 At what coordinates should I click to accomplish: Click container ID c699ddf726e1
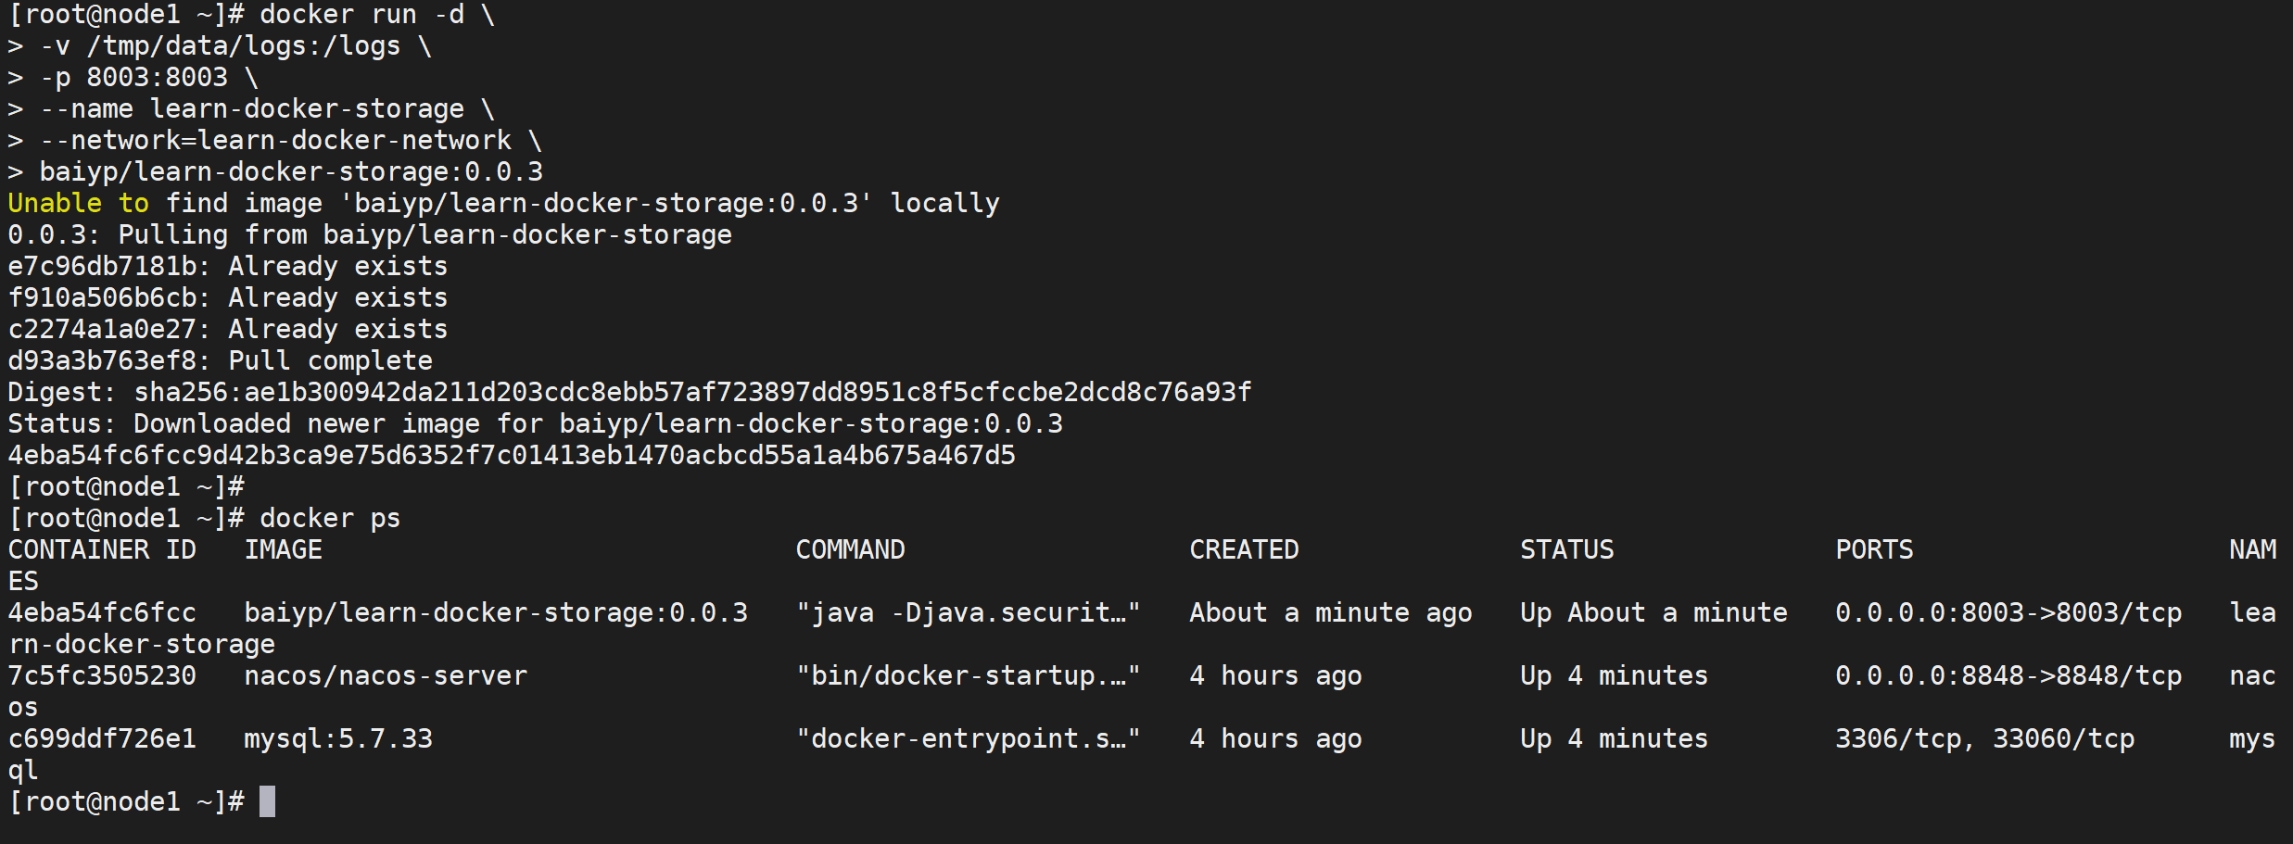pyautogui.click(x=102, y=738)
